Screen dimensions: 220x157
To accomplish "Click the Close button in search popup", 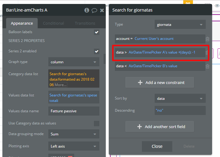I will coord(157,146).
